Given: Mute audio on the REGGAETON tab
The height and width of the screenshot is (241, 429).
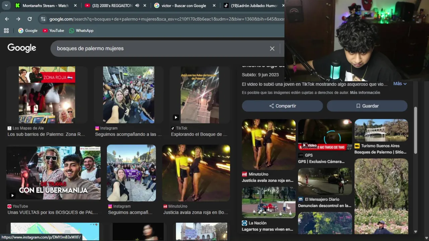Looking at the screenshot, I should 137,5.
